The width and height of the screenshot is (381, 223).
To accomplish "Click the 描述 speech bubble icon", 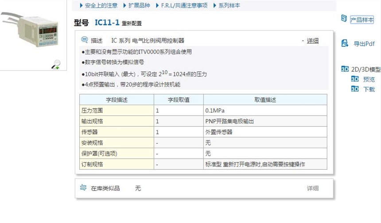I will click(84, 40).
